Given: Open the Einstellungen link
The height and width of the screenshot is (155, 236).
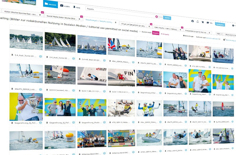Looking at the screenshot, I should point(189,36).
